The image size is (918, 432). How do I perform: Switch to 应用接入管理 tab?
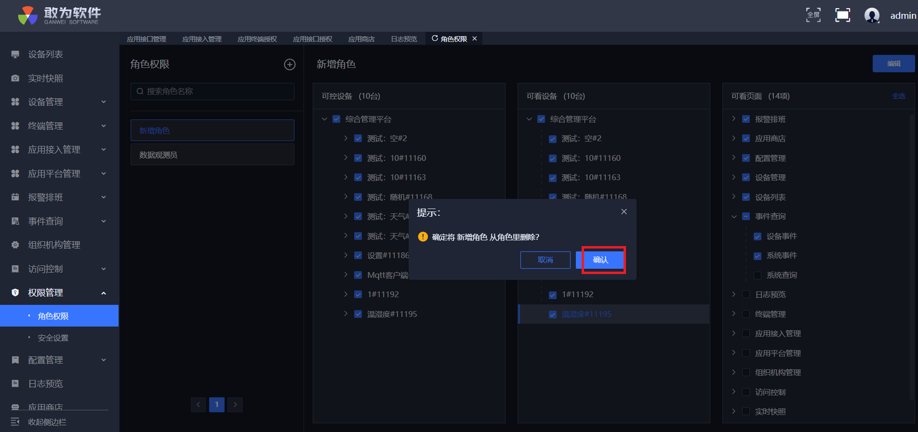202,39
